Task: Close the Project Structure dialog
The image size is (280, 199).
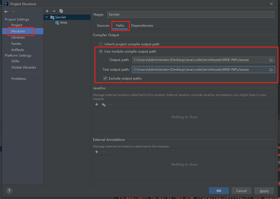Action: 271,4
